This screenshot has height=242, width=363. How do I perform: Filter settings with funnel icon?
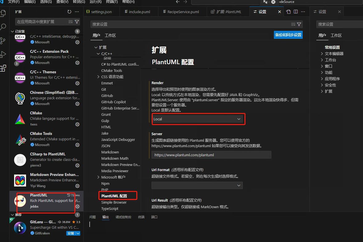point(299,24)
